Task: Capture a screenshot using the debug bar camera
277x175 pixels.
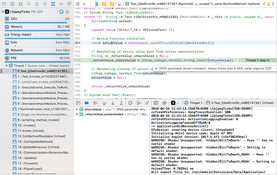Action: click(155, 103)
